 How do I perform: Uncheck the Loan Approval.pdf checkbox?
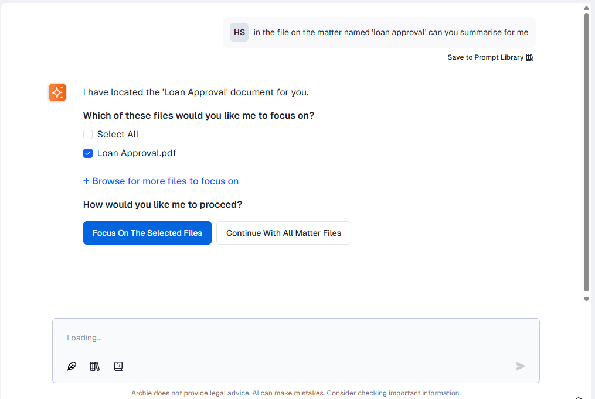[88, 153]
